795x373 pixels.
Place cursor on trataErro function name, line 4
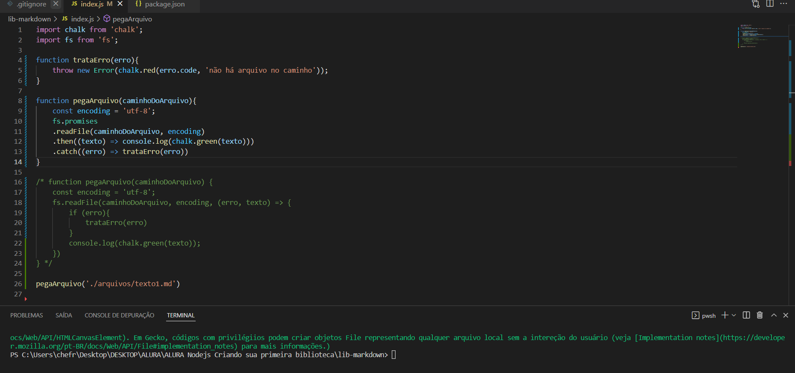click(x=92, y=60)
